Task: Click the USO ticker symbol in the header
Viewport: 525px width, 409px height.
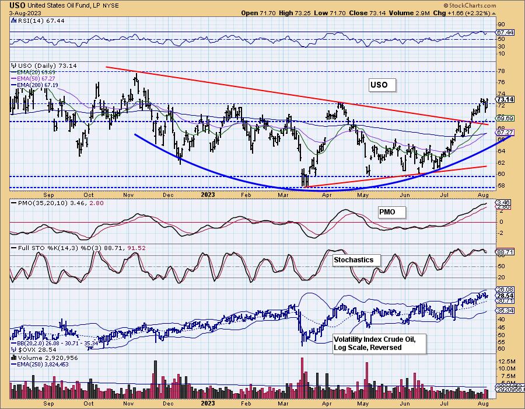Action: tap(17, 5)
